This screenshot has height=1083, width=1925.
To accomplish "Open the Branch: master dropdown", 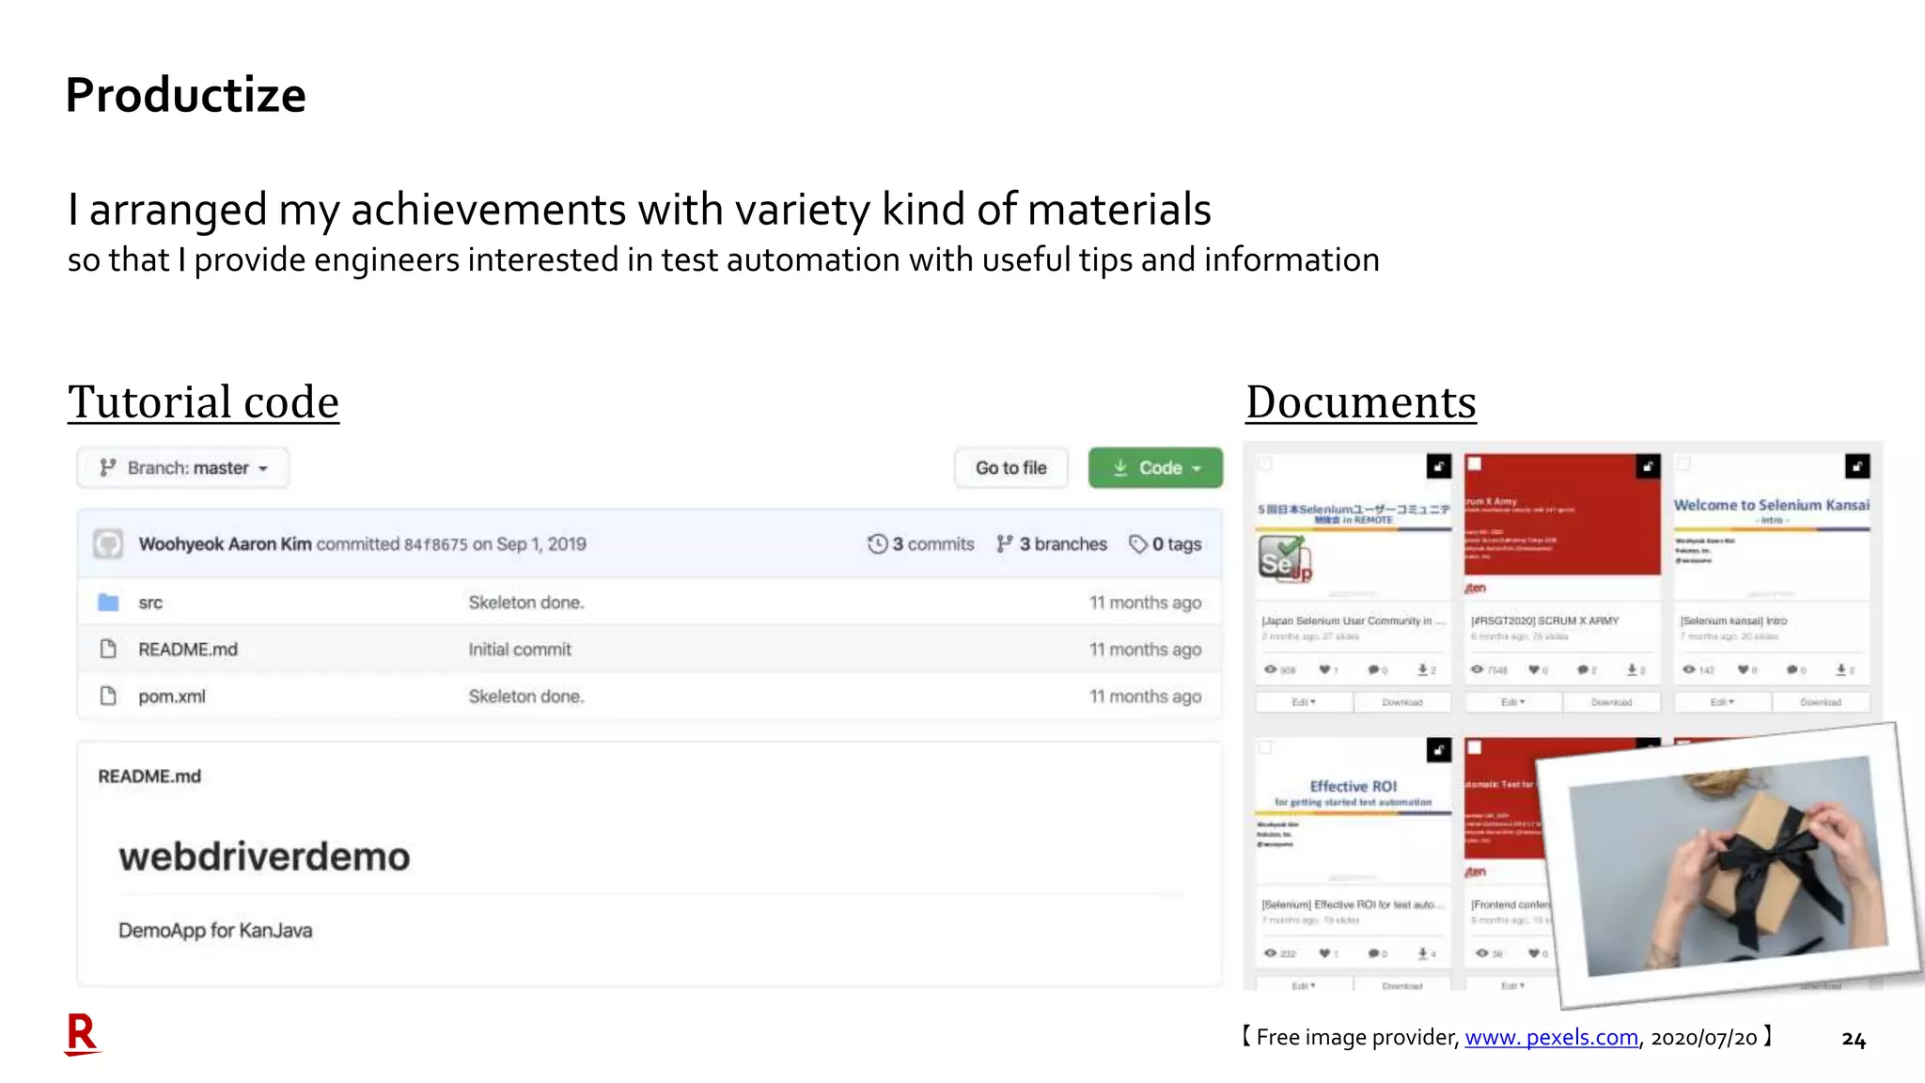I will pyautogui.click(x=184, y=468).
